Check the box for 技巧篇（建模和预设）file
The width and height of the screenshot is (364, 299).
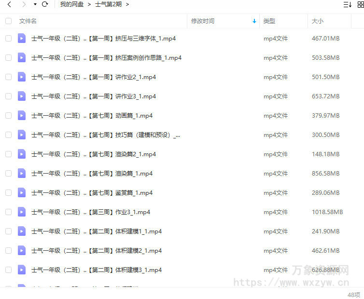coord(8,135)
